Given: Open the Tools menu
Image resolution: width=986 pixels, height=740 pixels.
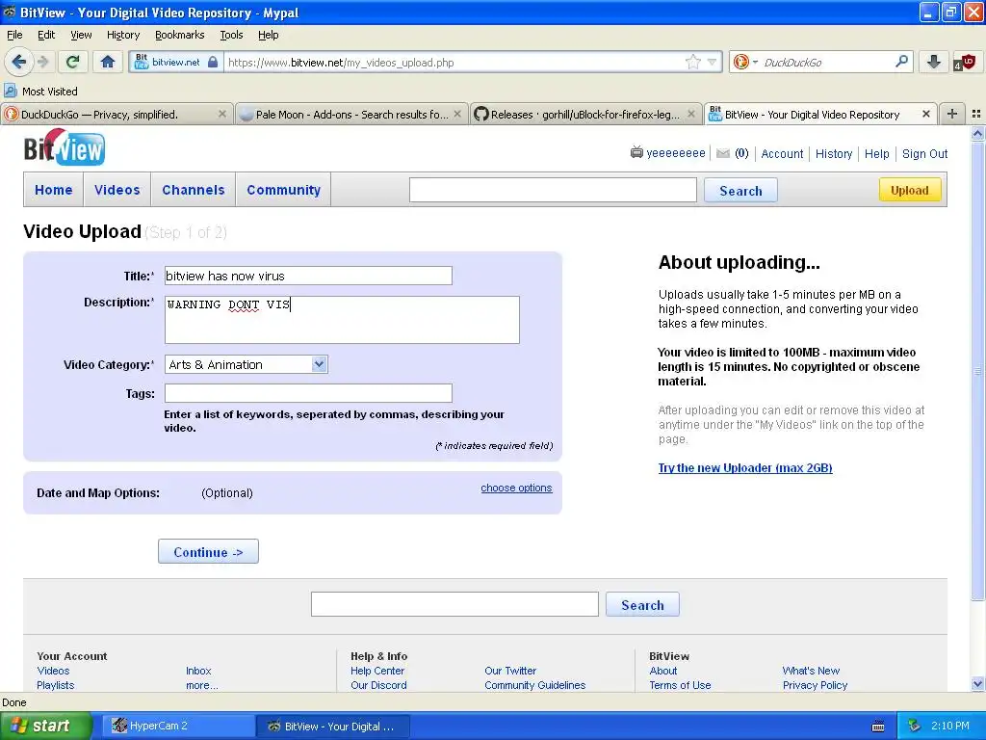Looking at the screenshot, I should tap(231, 35).
